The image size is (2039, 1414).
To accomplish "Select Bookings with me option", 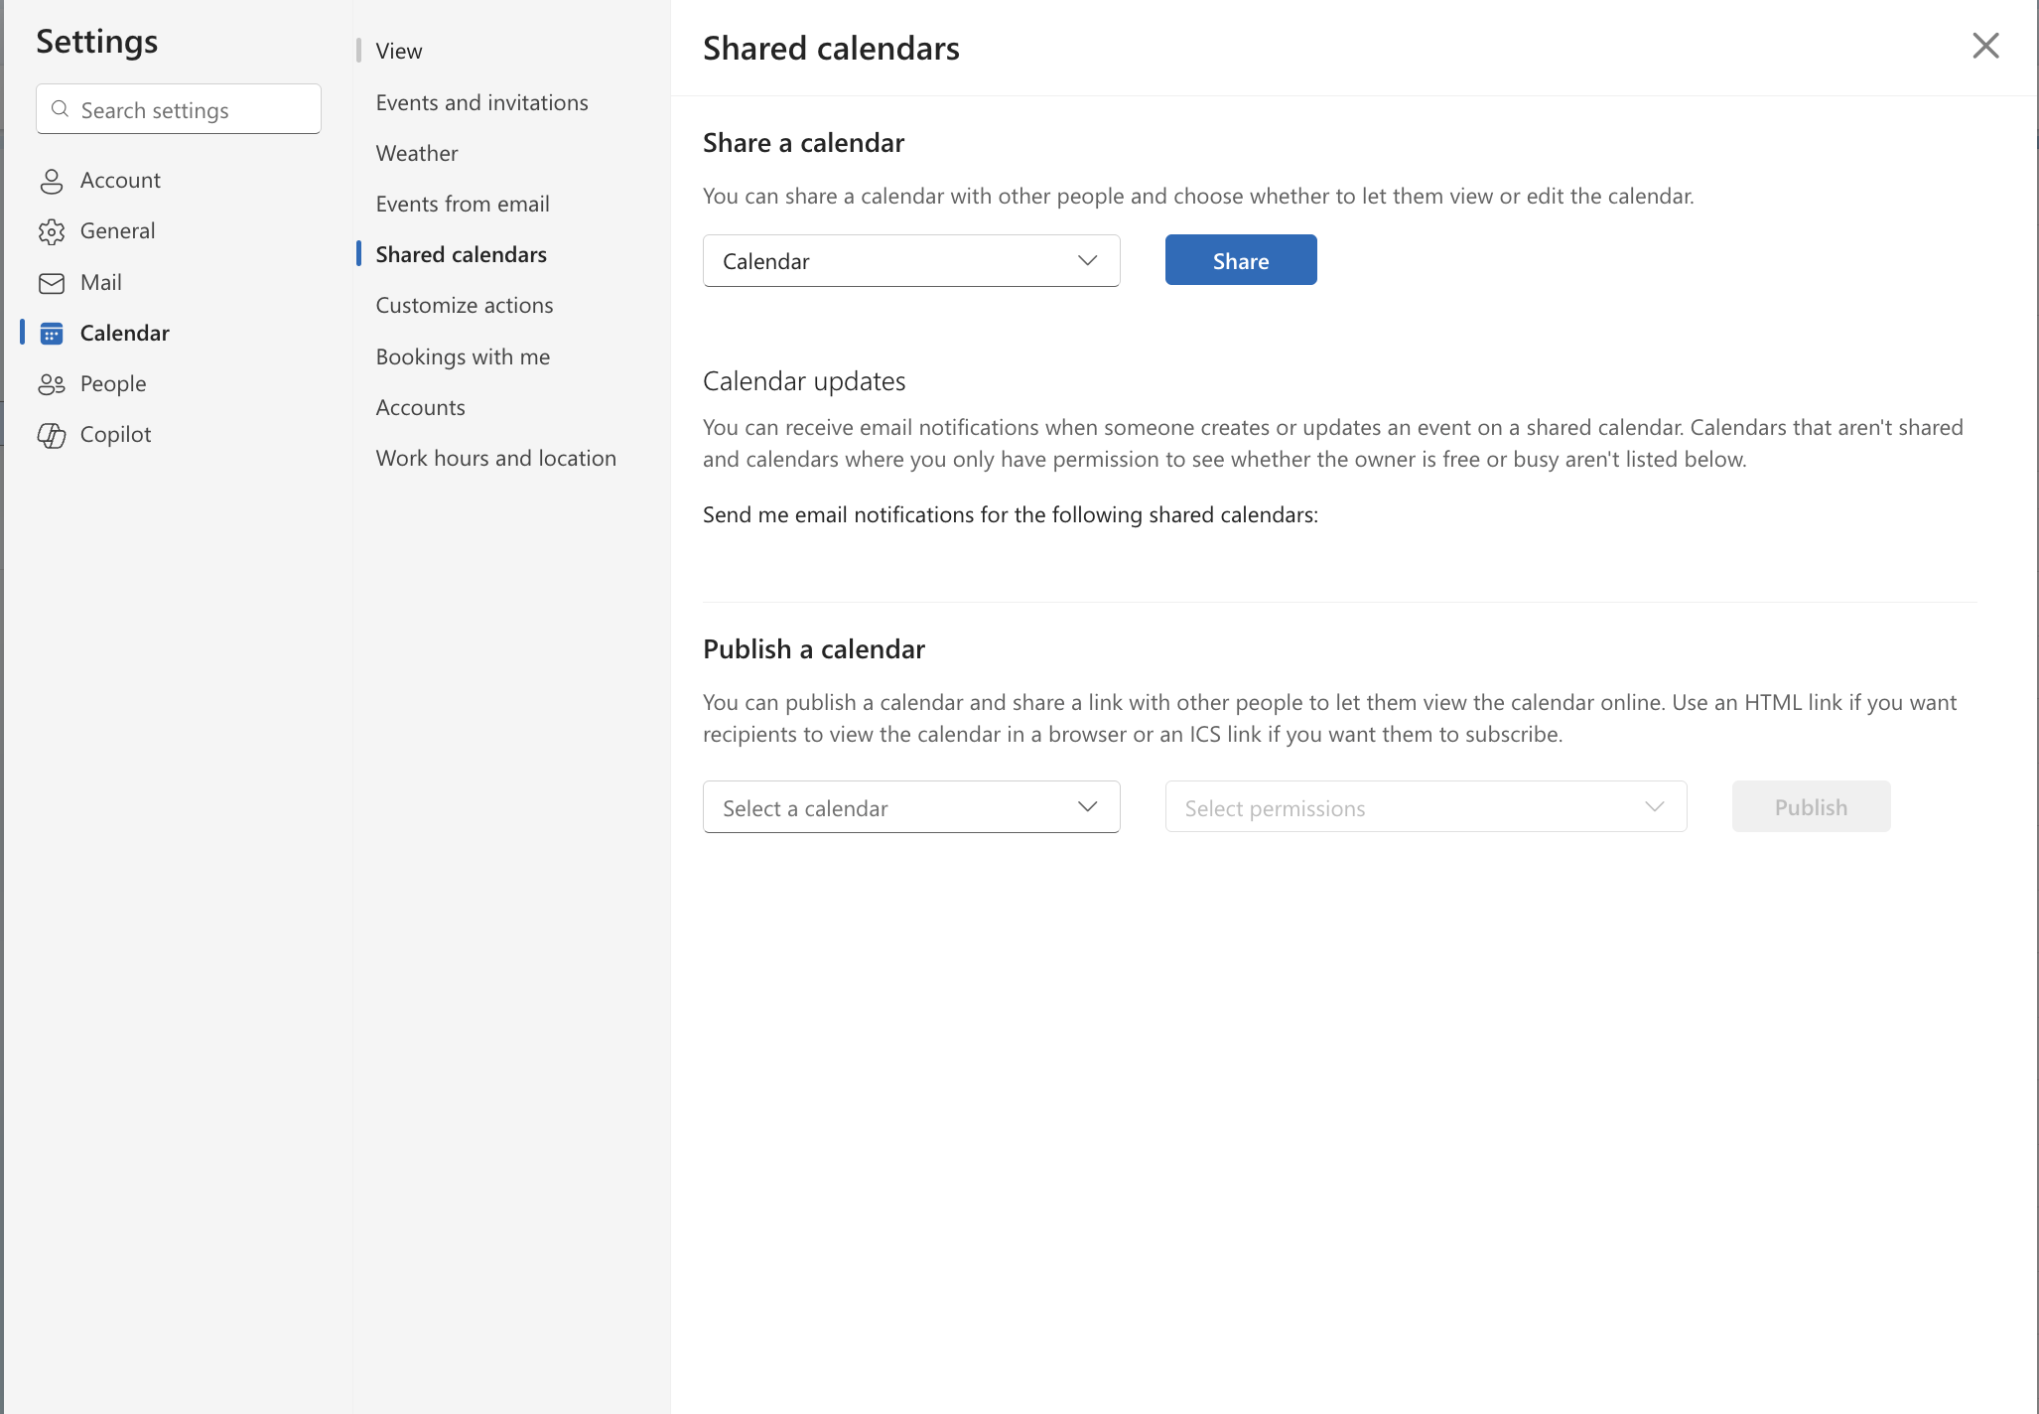I will pyautogui.click(x=463, y=356).
